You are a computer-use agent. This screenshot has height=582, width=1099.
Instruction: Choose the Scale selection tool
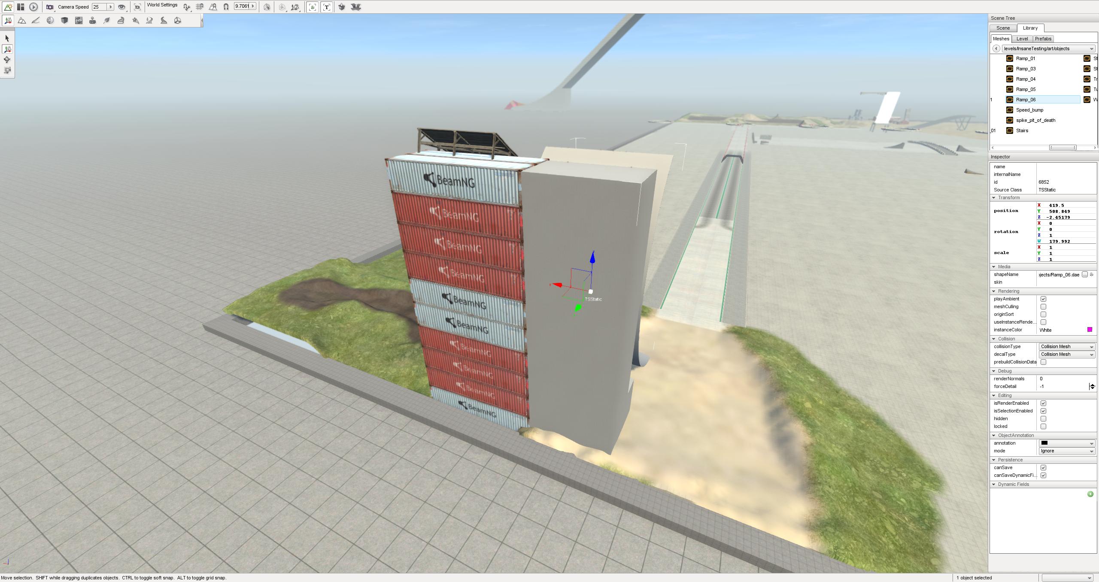(x=7, y=70)
